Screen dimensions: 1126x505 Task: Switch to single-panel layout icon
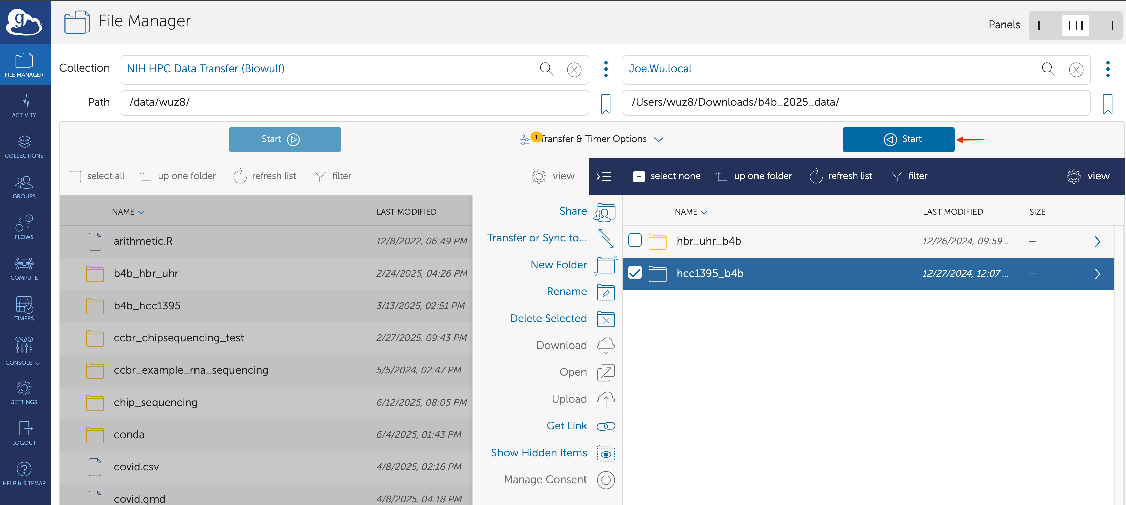[x=1045, y=25]
